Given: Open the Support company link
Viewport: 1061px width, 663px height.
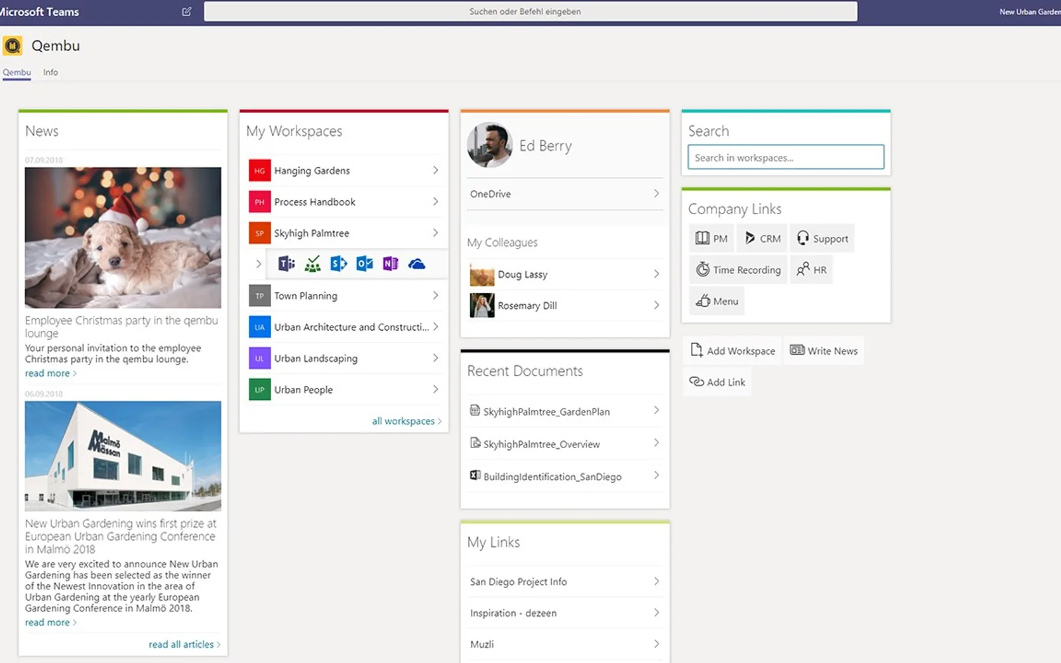Looking at the screenshot, I should [x=822, y=239].
